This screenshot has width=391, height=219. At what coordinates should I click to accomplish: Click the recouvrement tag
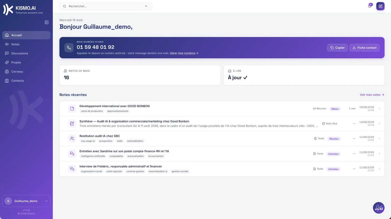tap(156, 156)
